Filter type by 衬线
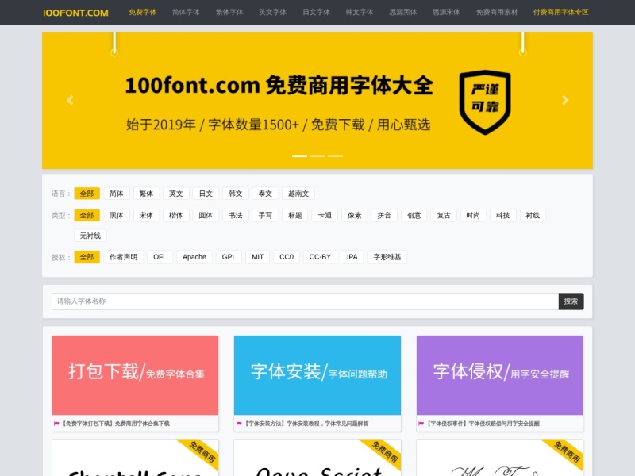 pos(533,215)
